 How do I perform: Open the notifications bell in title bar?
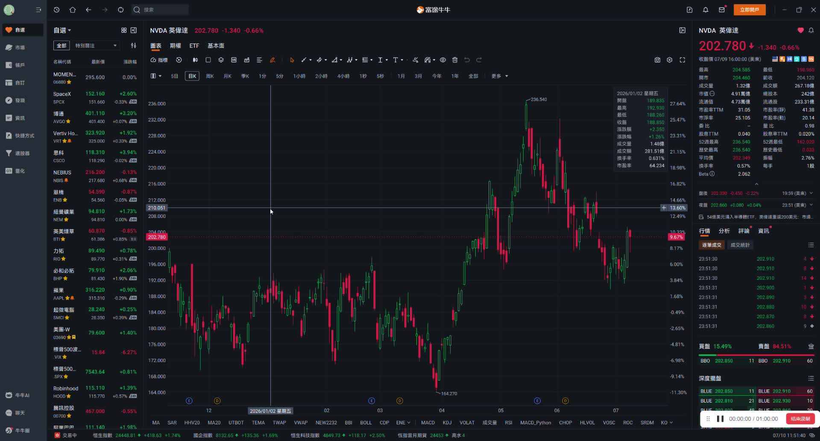click(706, 10)
